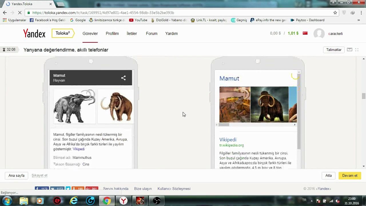This screenshot has width=366, height=206.
Task: Open the Bize ulaşın footer link
Action: pyautogui.click(x=143, y=189)
